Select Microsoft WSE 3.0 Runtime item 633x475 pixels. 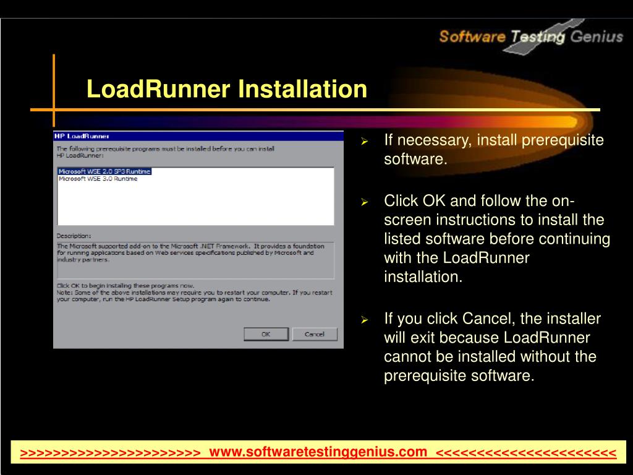98,179
